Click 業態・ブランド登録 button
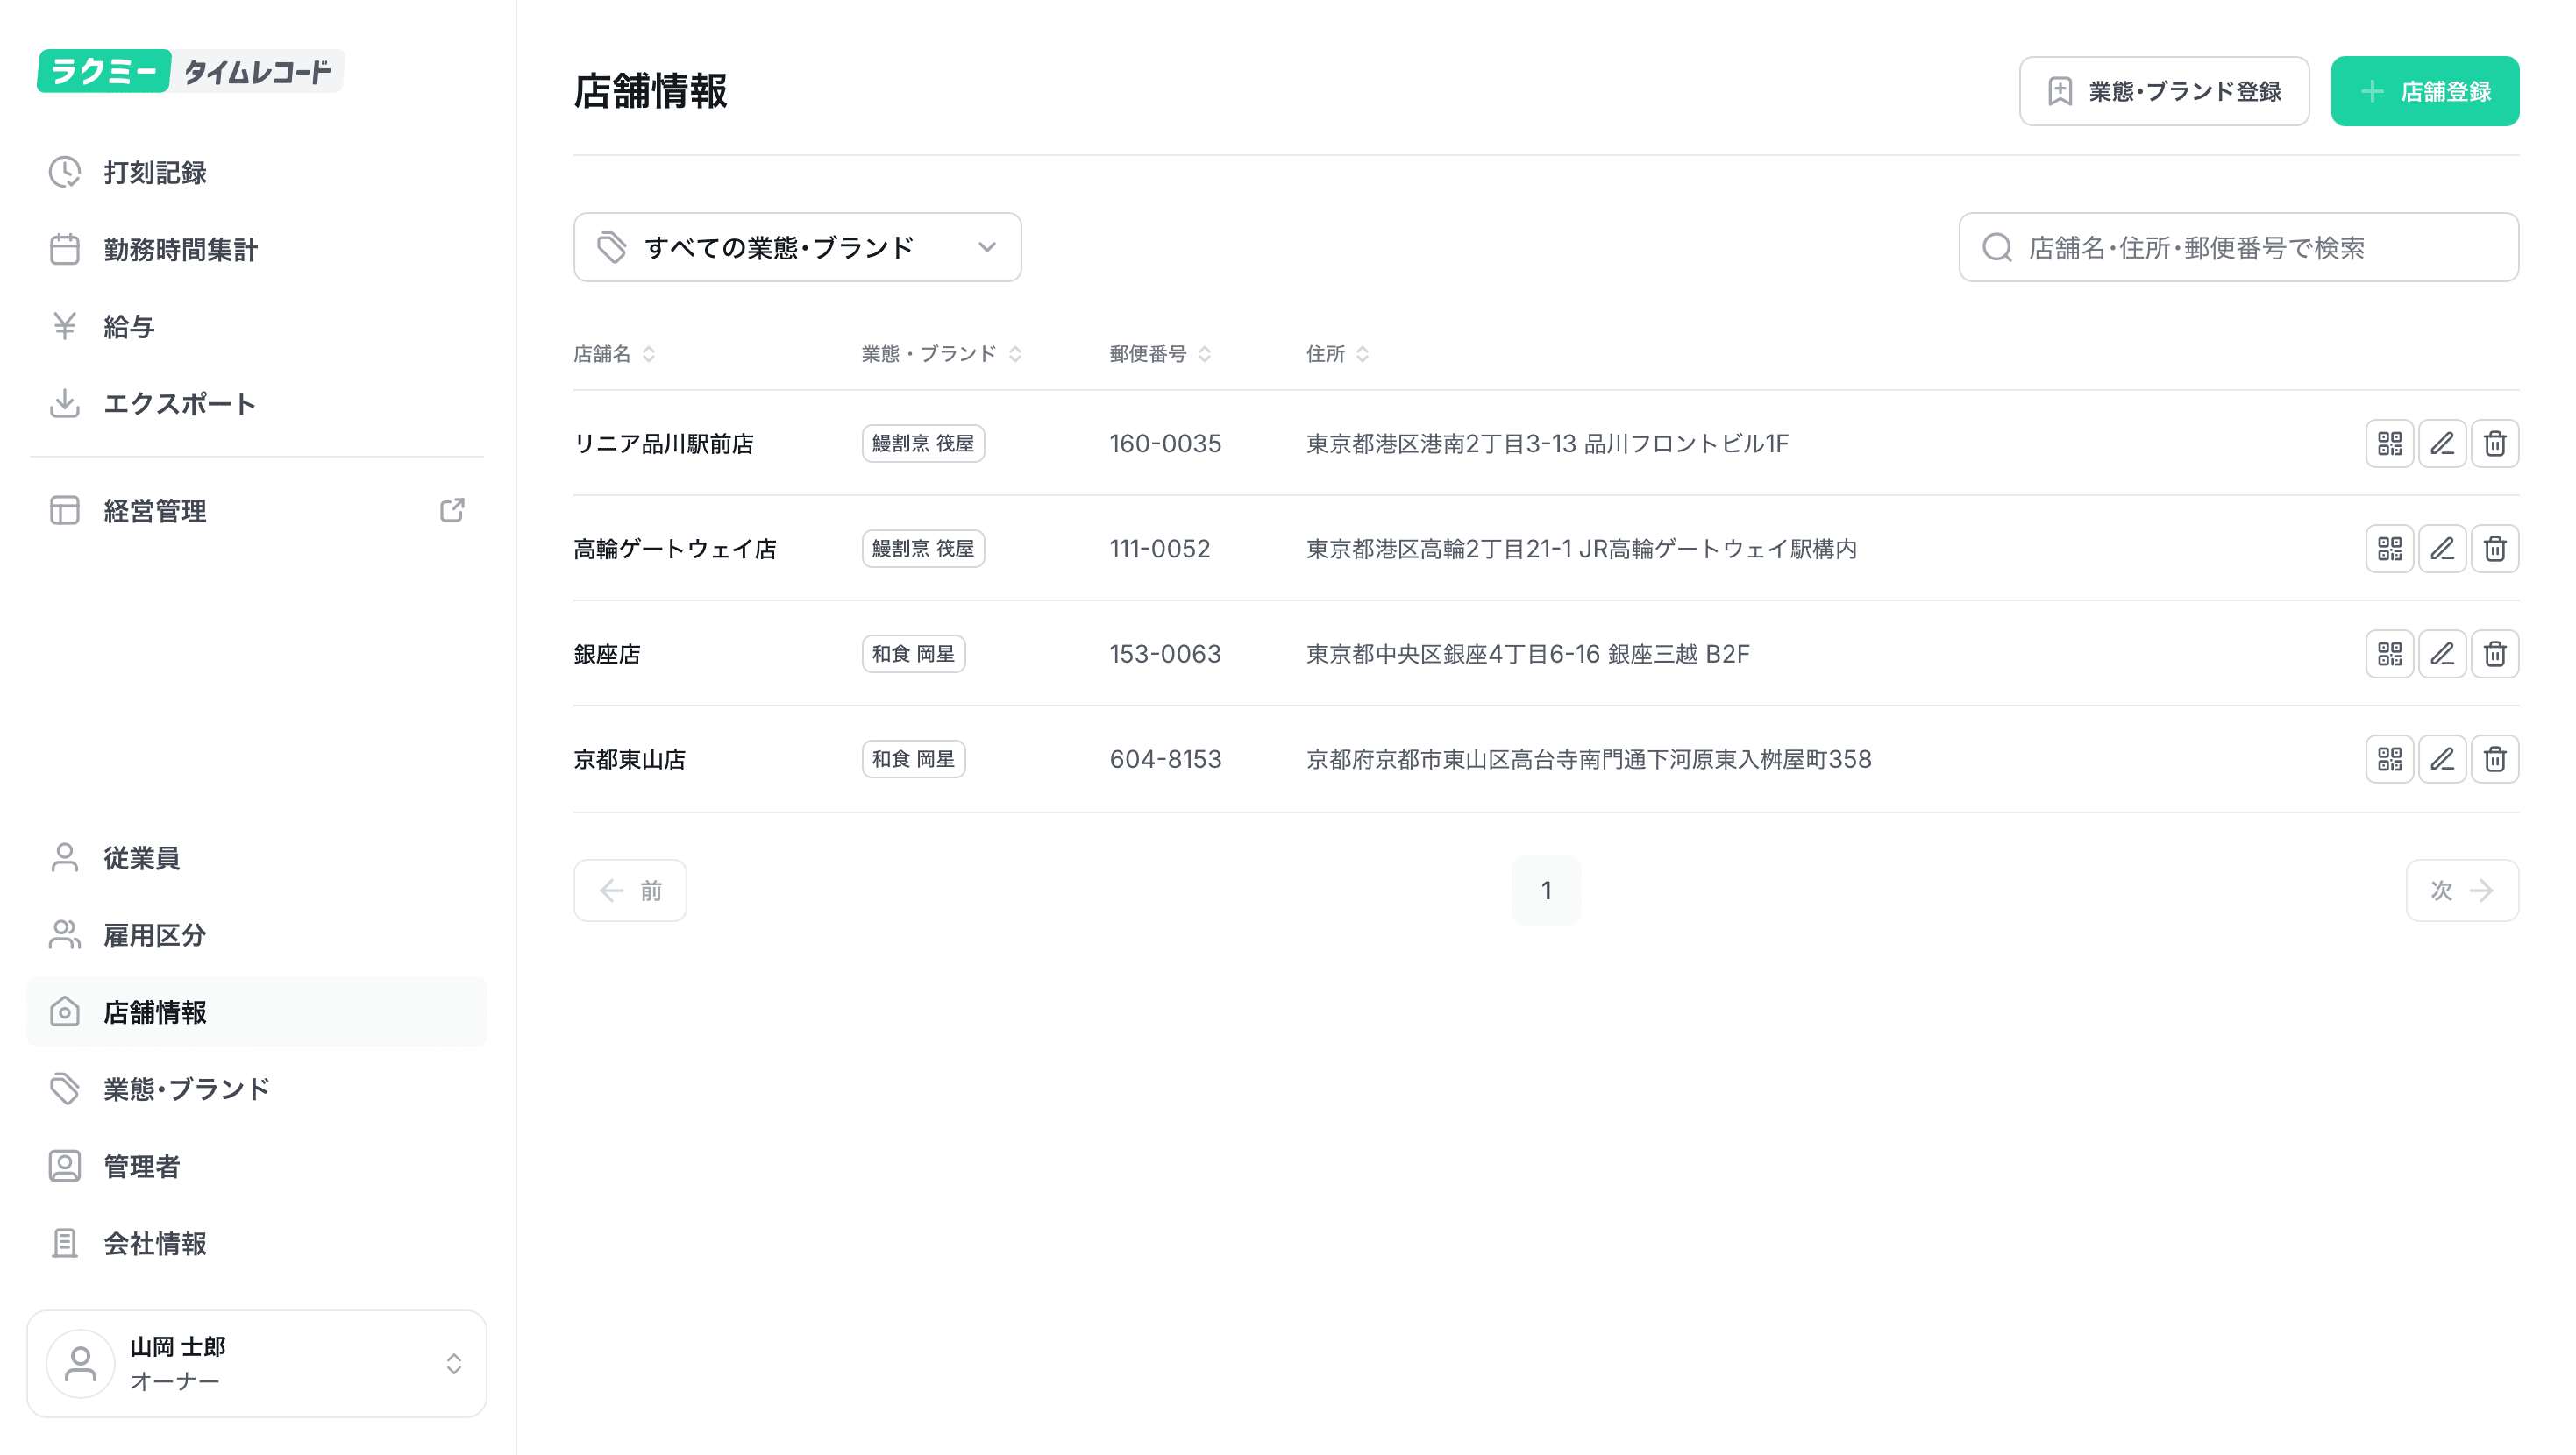The height and width of the screenshot is (1455, 2576). click(x=2163, y=91)
